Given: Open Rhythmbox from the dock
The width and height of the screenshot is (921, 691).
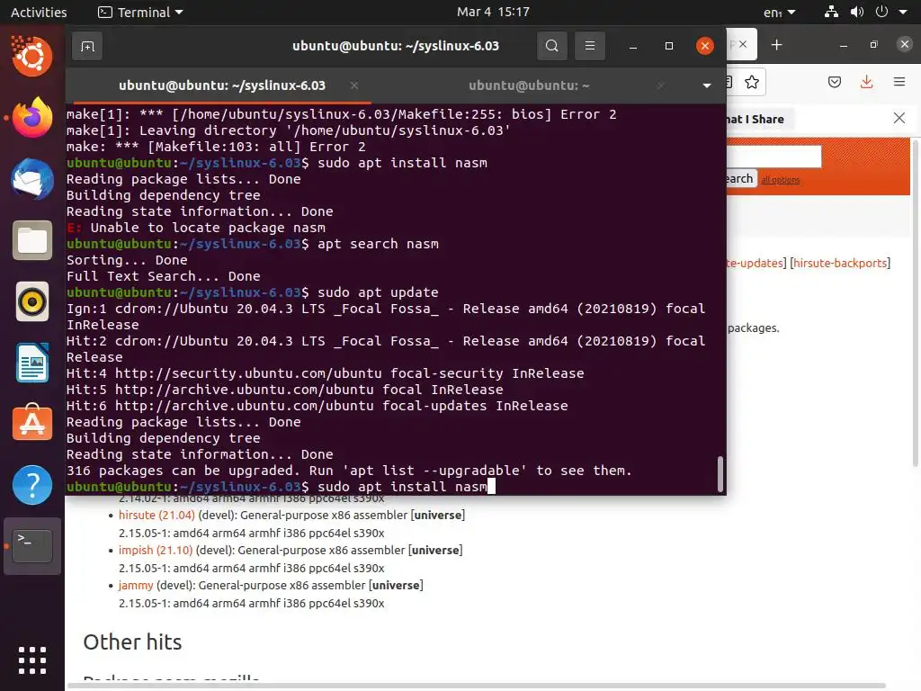Looking at the screenshot, I should (x=32, y=302).
